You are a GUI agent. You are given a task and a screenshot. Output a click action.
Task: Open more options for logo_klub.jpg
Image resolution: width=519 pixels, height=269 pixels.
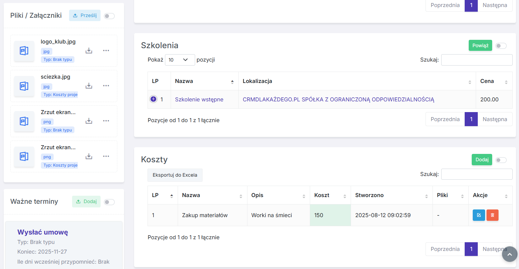coord(106,51)
